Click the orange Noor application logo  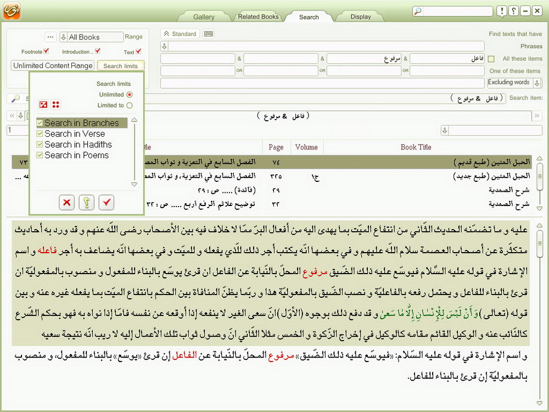click(12, 11)
